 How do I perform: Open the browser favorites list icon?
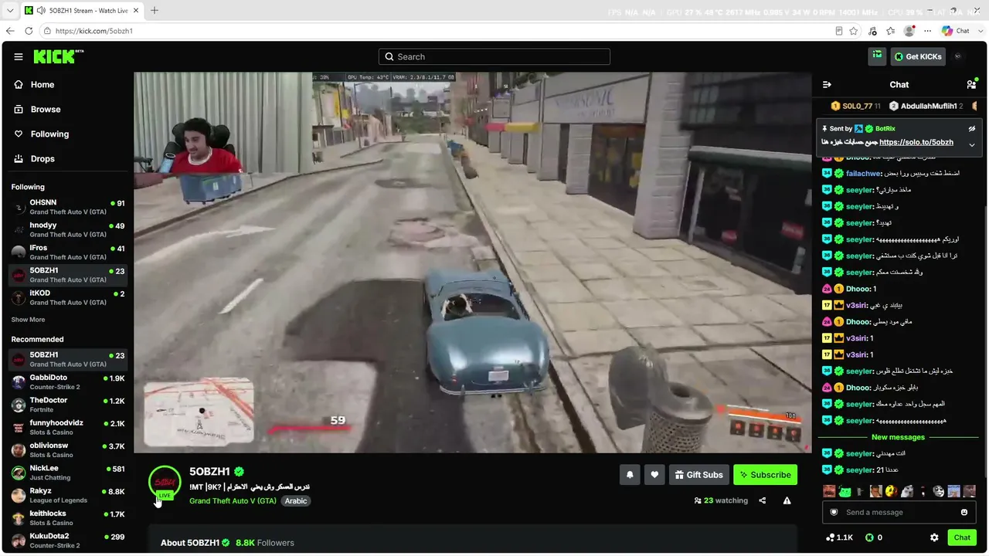(891, 31)
